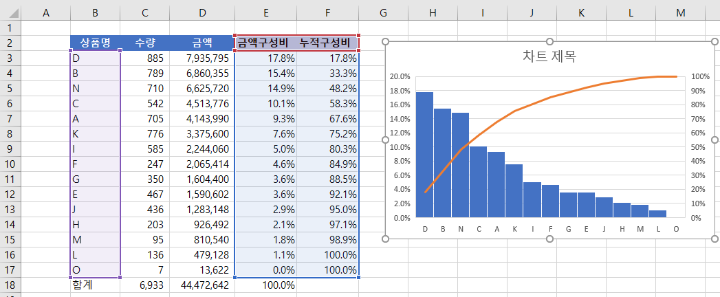Click the 누적구성비 header cell
The height and width of the screenshot is (297, 720).
click(327, 43)
